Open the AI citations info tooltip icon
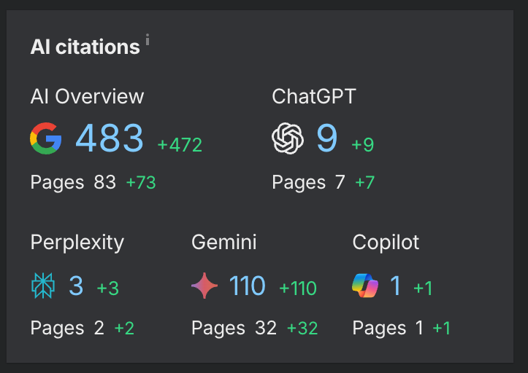 (x=148, y=39)
